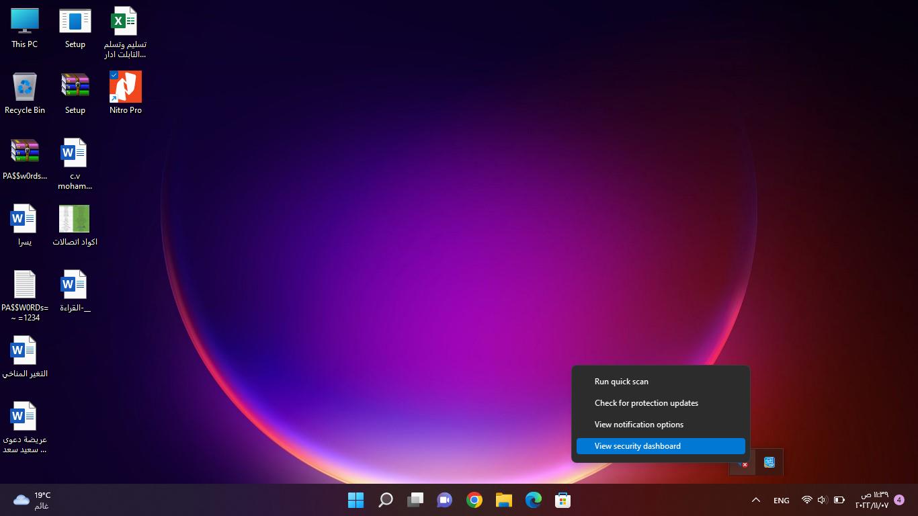This screenshot has width=918, height=516.
Task: Choose Run quick scan from context menu
Action: [x=621, y=382]
